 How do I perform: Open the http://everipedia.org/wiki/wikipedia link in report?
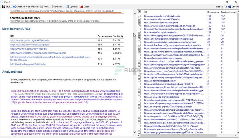click(x=28, y=64)
